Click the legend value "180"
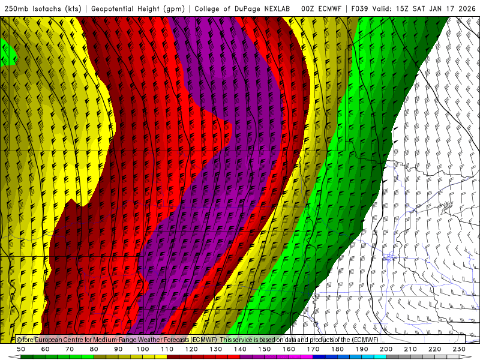480x360 pixels. (x=337, y=349)
